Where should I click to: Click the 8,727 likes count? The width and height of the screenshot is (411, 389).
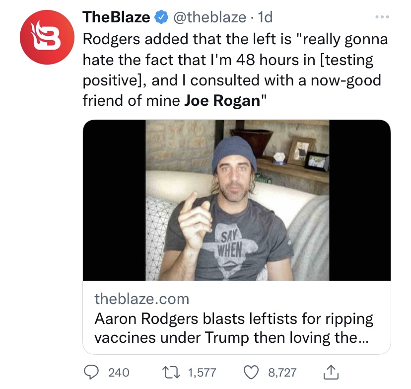click(x=282, y=372)
